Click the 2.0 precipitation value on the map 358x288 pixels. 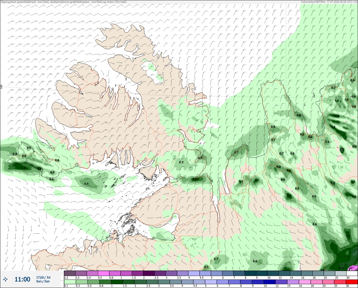click(x=341, y=268)
